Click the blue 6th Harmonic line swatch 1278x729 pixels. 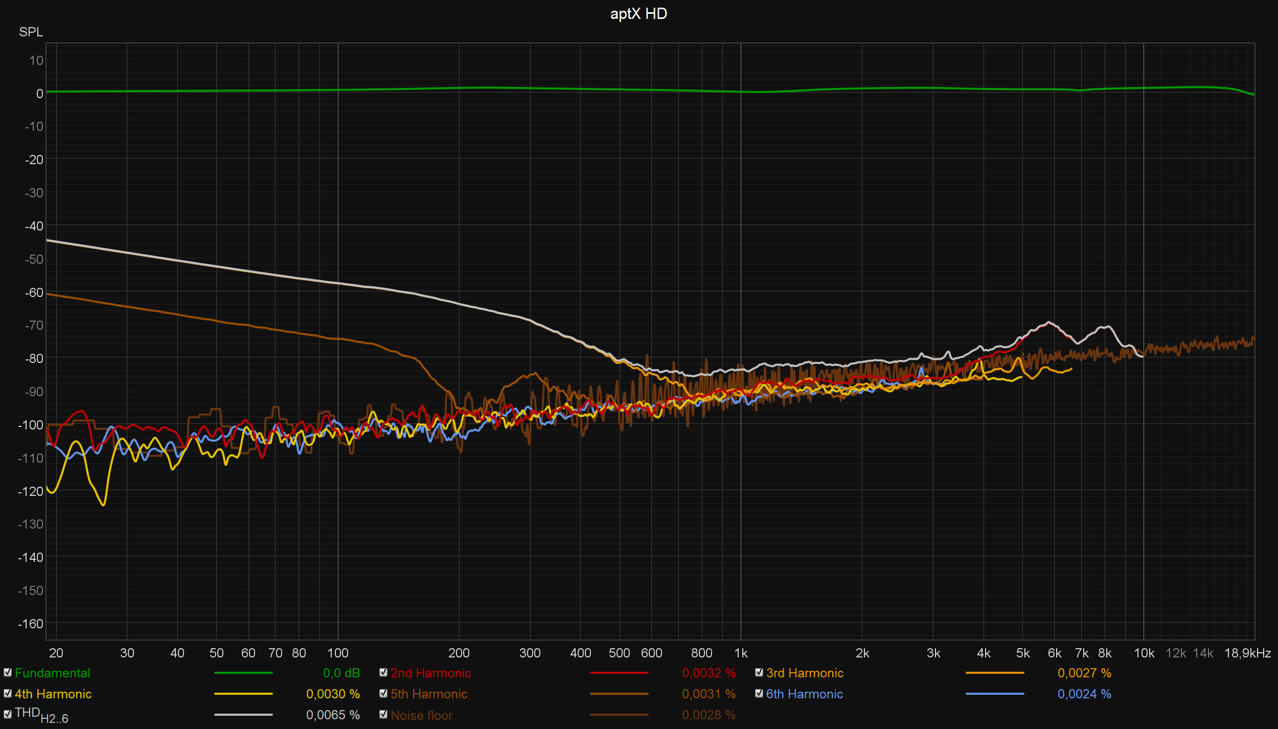pyautogui.click(x=995, y=694)
